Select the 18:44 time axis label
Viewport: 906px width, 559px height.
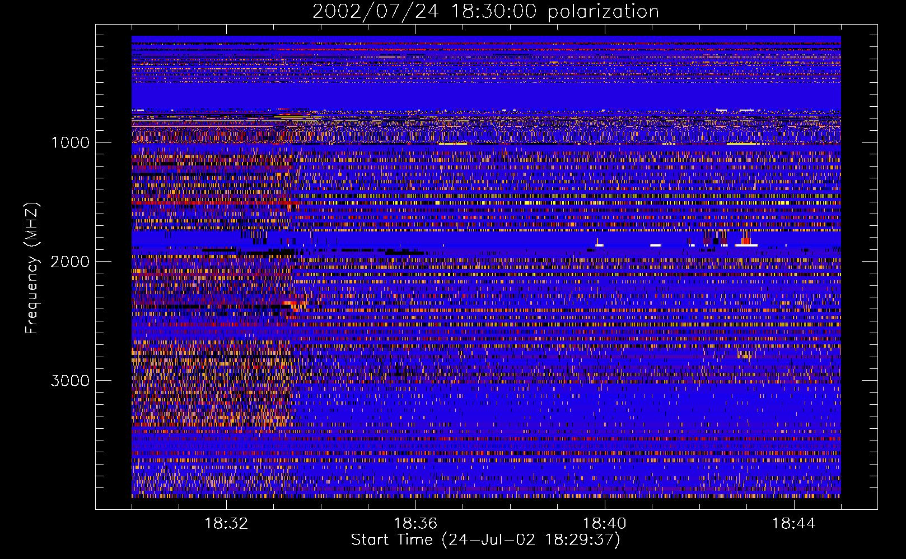pyautogui.click(x=794, y=524)
